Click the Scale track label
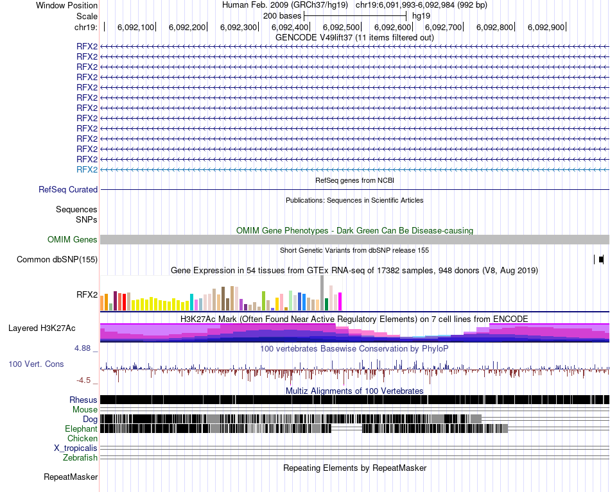 pos(87,16)
